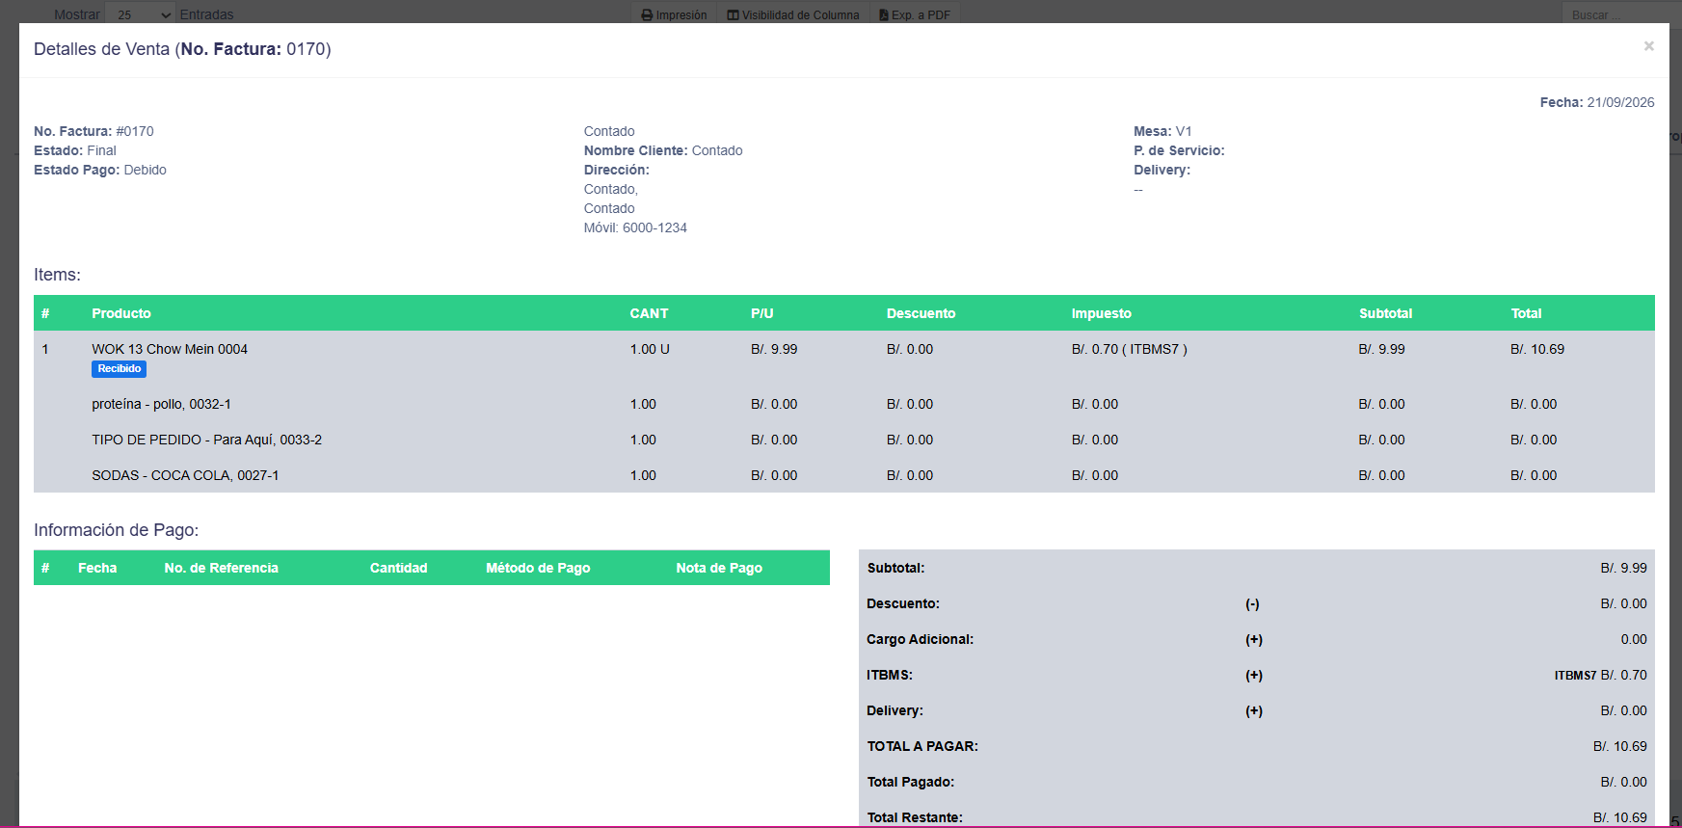Click the blue Recibido badge
The height and width of the screenshot is (828, 1682).
coord(120,369)
